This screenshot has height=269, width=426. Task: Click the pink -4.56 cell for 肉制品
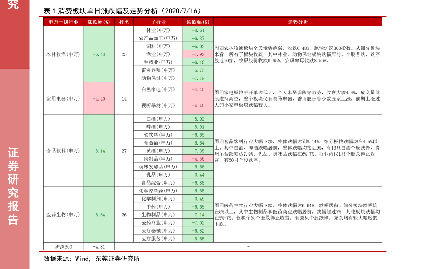198,159
